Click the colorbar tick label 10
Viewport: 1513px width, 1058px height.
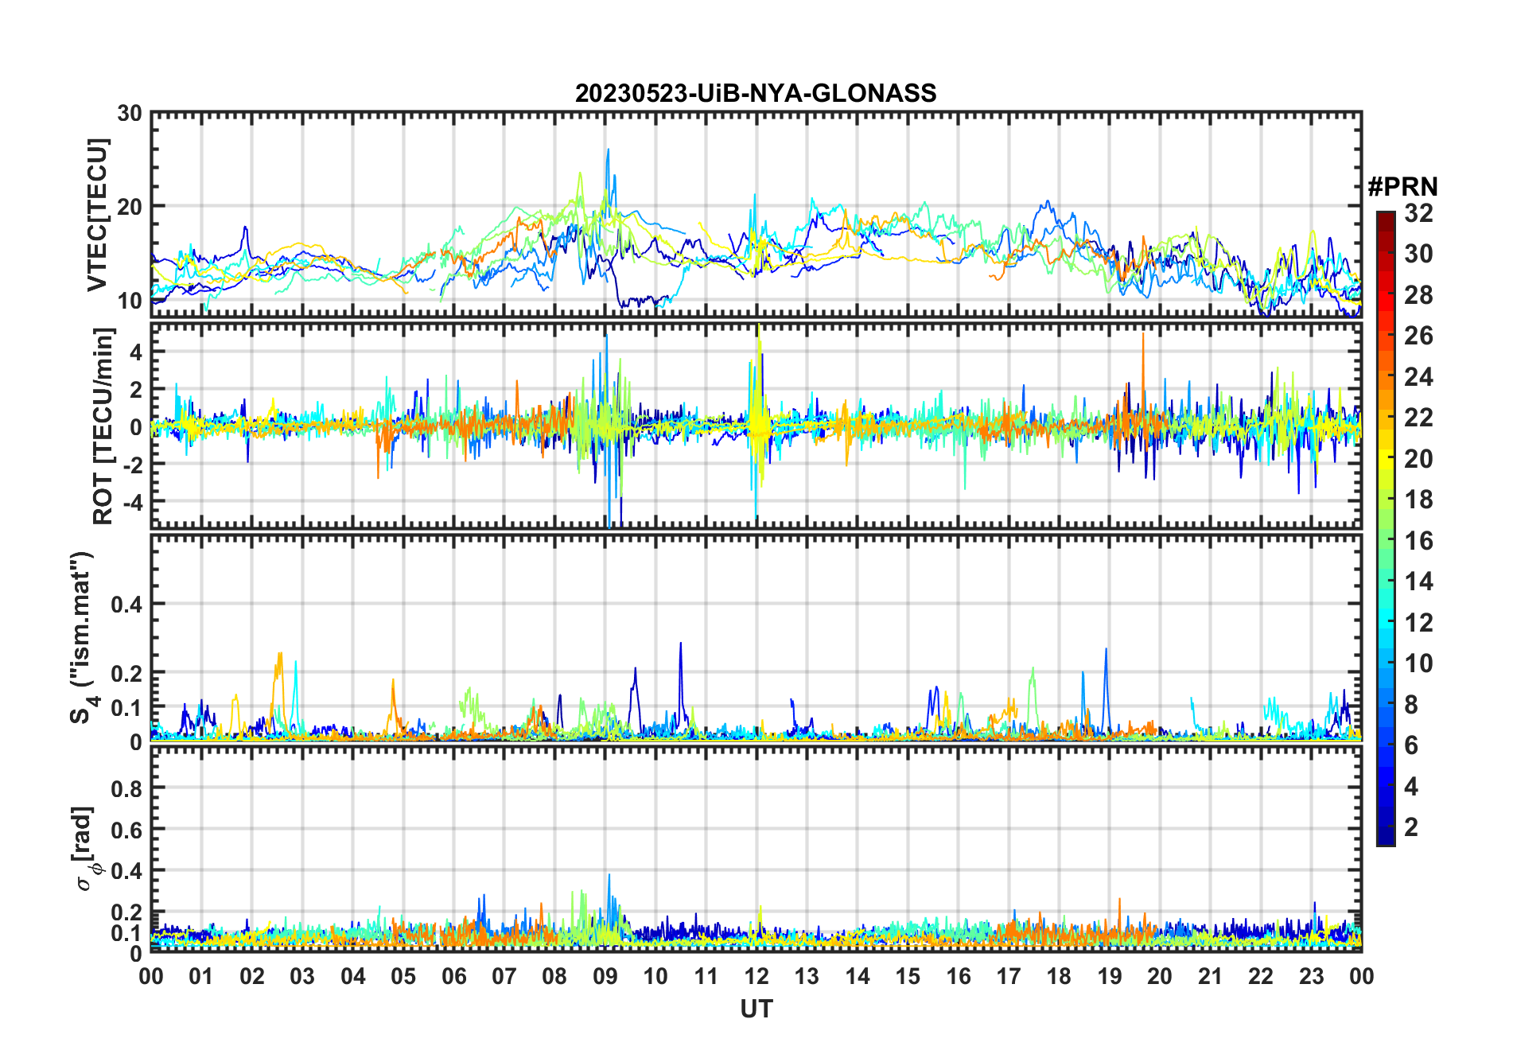(1418, 663)
